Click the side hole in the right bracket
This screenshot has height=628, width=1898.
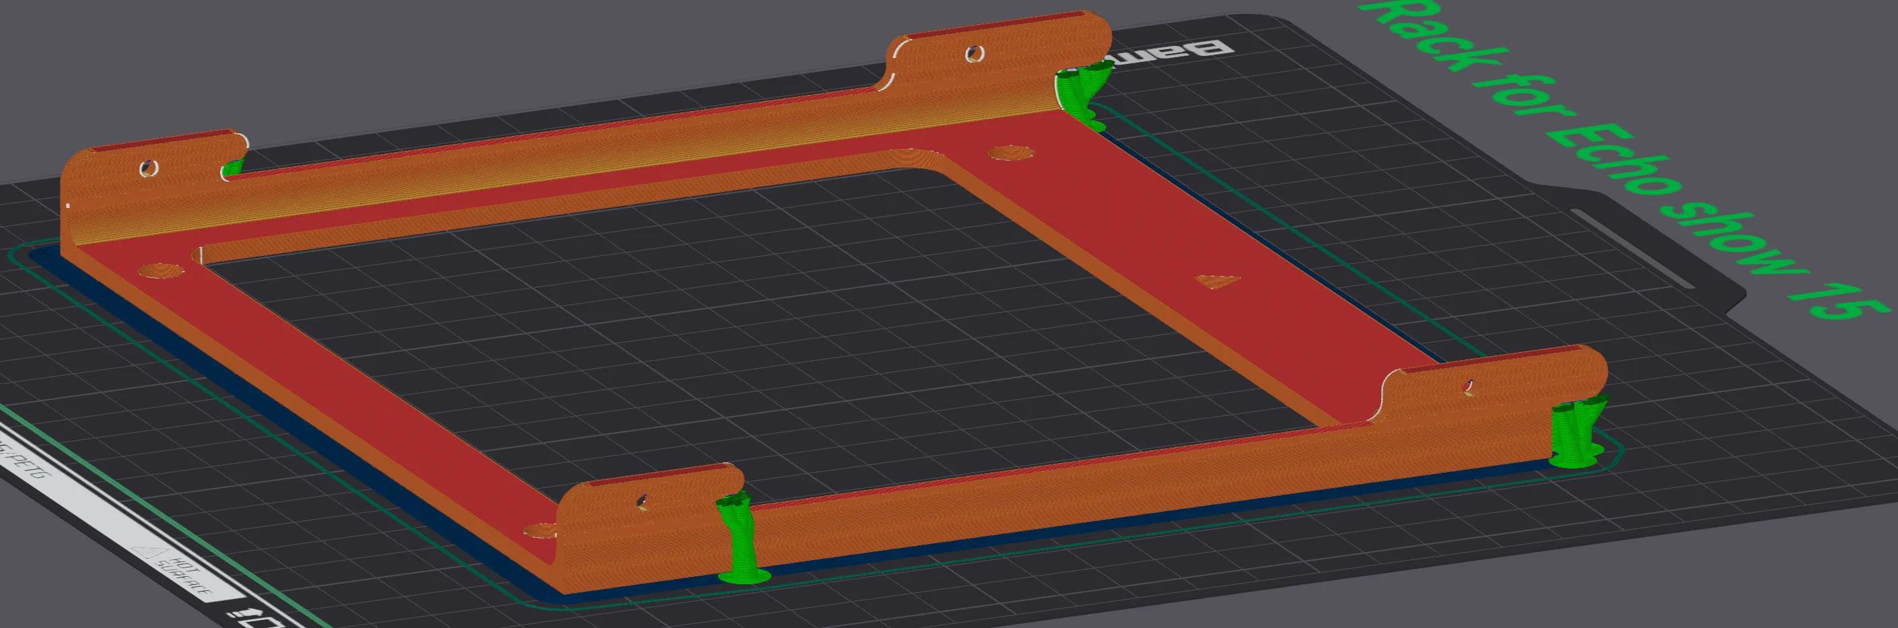click(x=1469, y=387)
